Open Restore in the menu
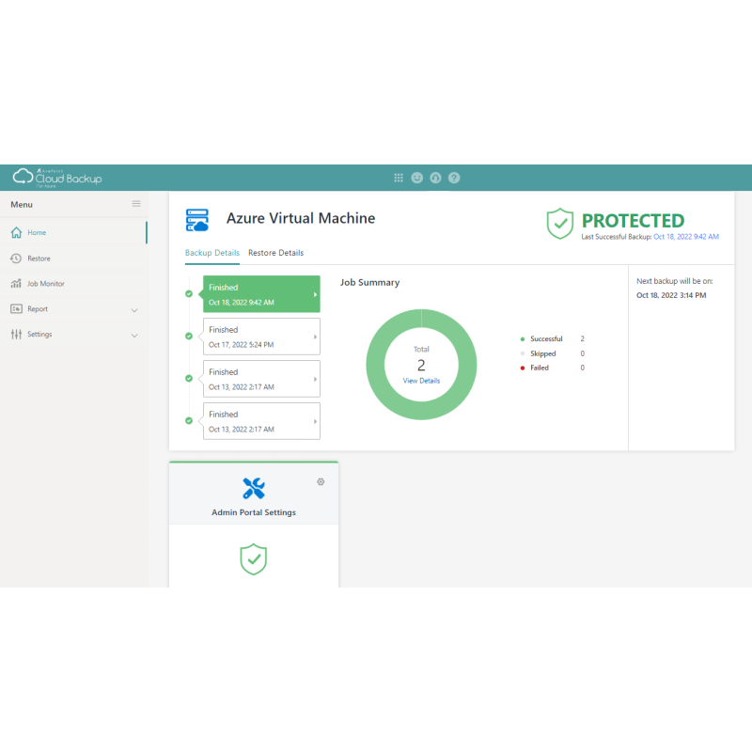This screenshot has width=752, height=752. point(39,258)
